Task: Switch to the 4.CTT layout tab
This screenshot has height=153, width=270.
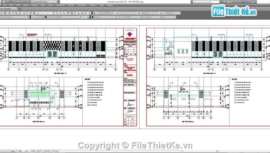Action: (x=39, y=151)
